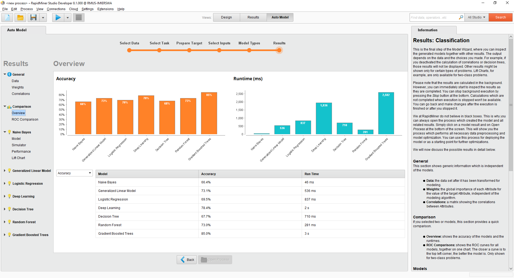This screenshot has height=278, width=514.
Task: Run the process using the play icon
Action: [58, 17]
